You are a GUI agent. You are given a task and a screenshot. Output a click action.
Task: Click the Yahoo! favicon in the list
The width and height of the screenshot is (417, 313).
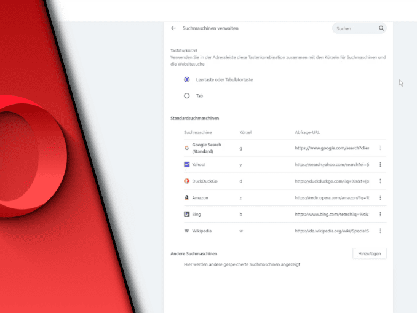(x=187, y=164)
